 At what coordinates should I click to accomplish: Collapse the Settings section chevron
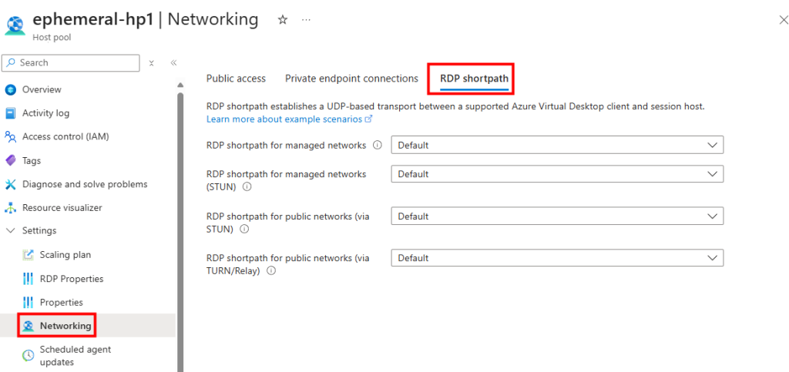[11, 231]
